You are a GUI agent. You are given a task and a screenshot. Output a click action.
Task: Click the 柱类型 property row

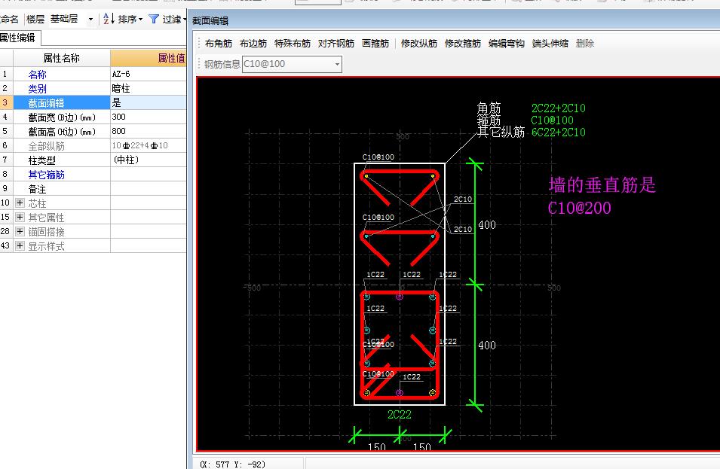pos(93,160)
